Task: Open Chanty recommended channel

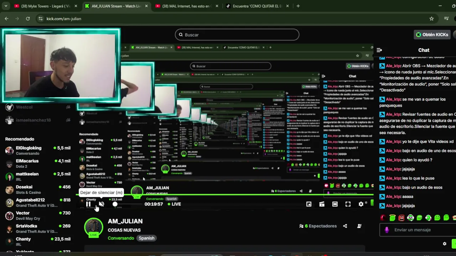Action: pos(37,242)
